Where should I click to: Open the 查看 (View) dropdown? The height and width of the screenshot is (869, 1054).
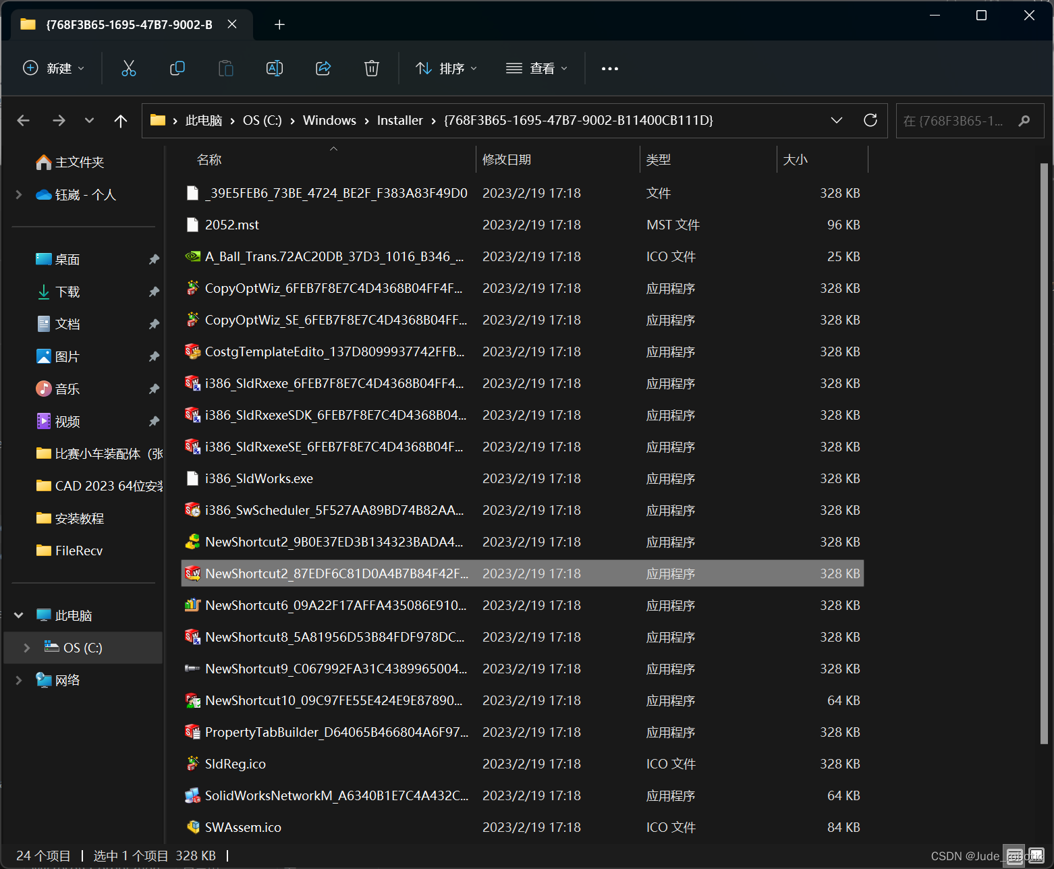537,68
